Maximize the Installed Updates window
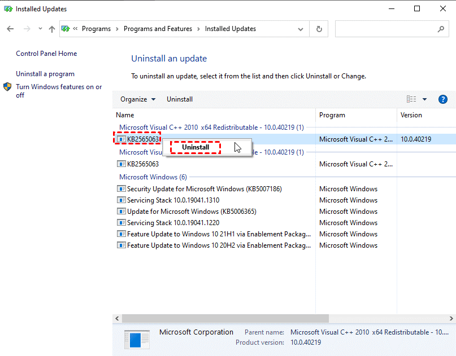This screenshot has height=356, width=456. tap(417, 8)
